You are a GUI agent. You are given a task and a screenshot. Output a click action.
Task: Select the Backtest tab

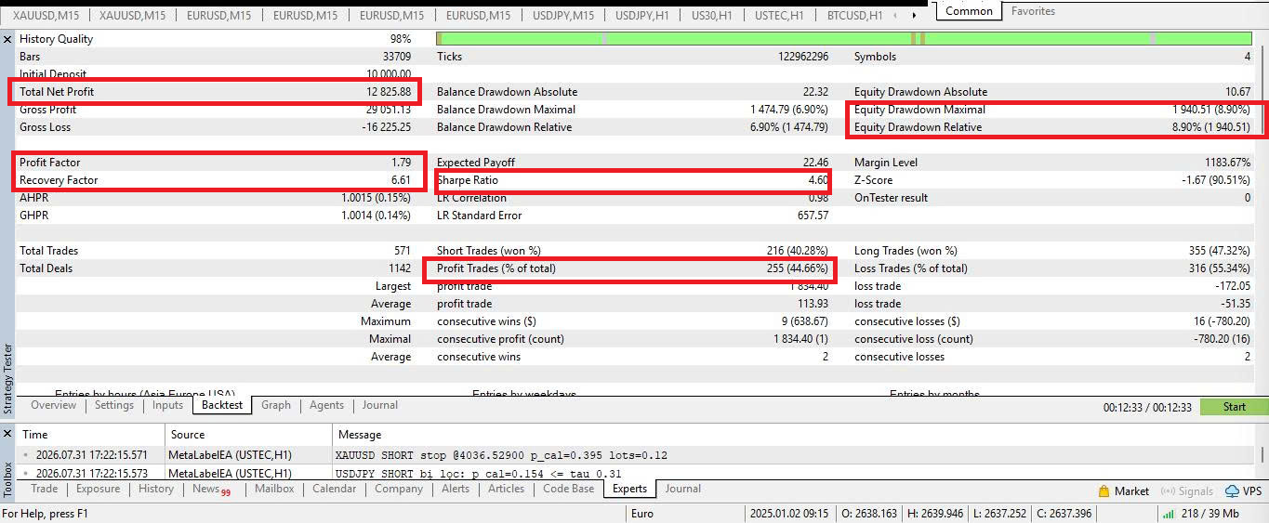click(x=222, y=405)
